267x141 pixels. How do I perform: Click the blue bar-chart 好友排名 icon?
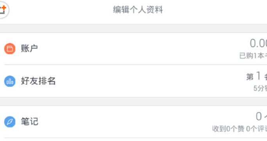(10, 81)
